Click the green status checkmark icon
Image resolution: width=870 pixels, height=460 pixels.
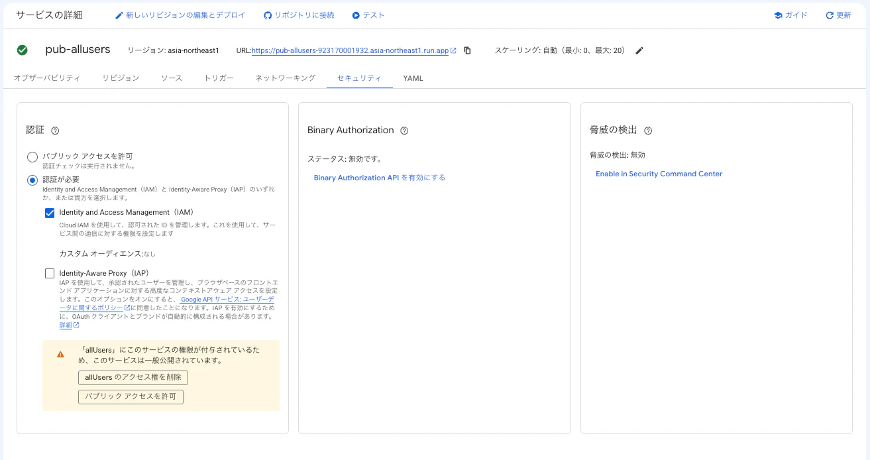point(22,50)
